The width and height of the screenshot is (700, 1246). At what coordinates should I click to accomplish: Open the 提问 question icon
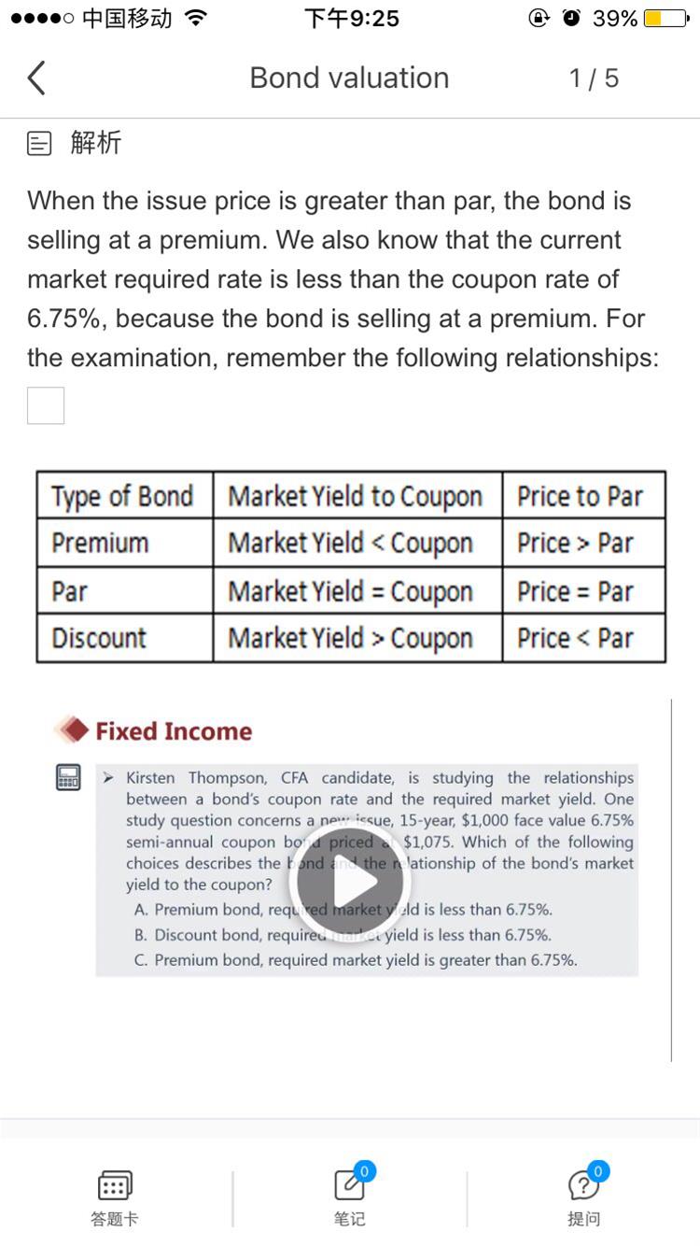586,1183
